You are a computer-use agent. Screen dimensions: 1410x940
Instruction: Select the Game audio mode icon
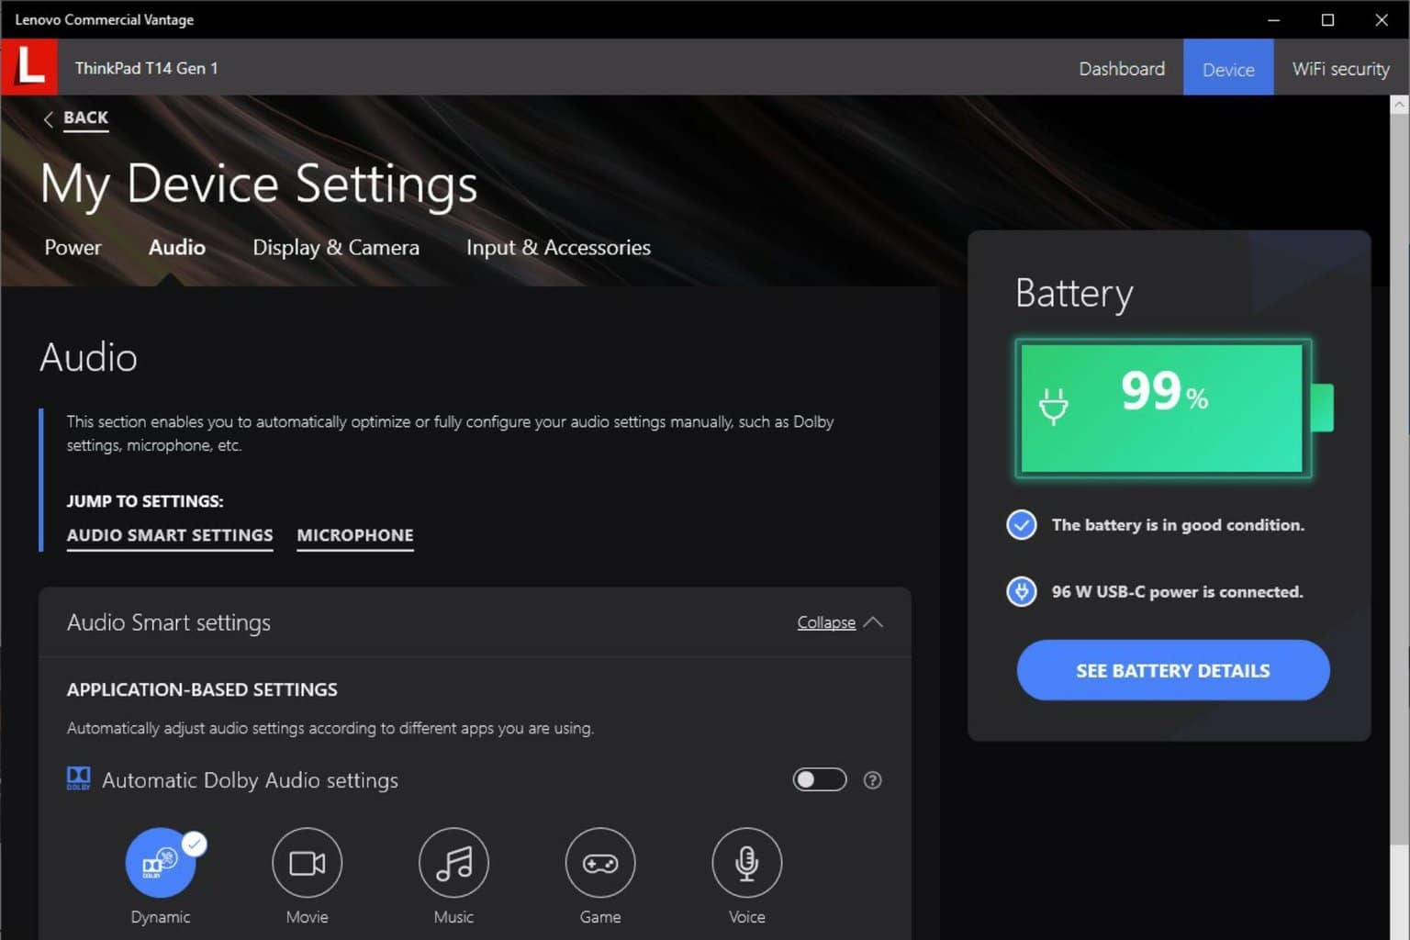click(x=600, y=863)
